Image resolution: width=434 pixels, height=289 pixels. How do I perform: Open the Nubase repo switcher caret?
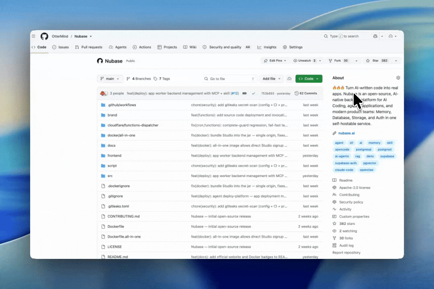(90, 37)
